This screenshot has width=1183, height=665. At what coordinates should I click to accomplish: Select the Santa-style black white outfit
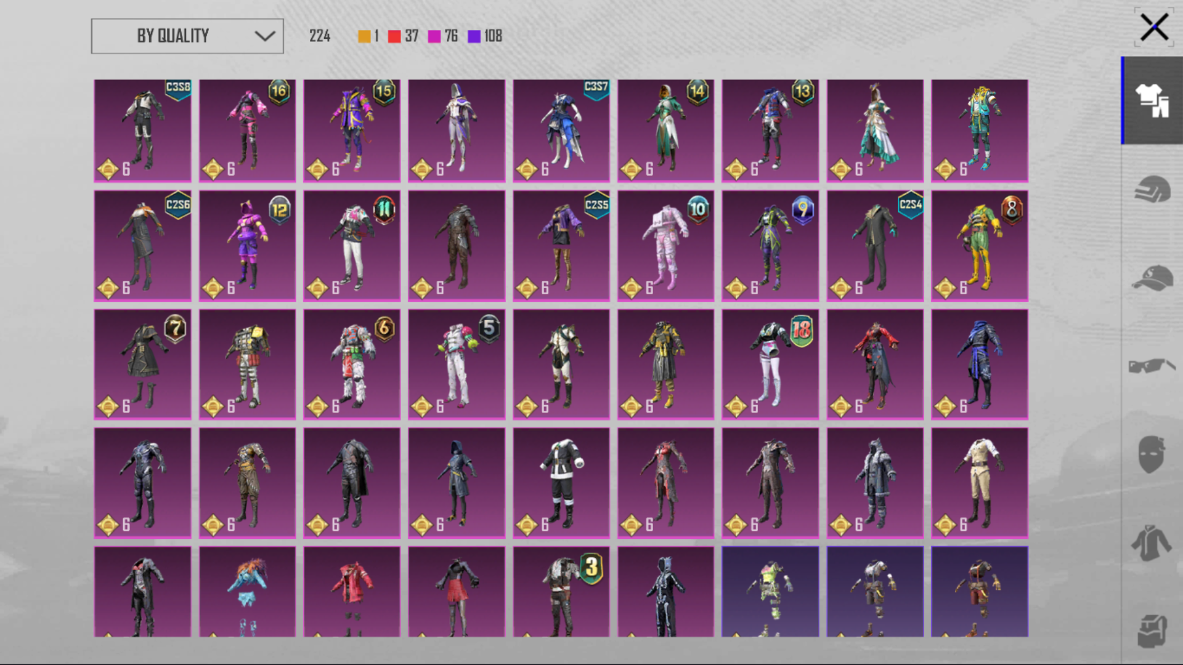point(561,483)
